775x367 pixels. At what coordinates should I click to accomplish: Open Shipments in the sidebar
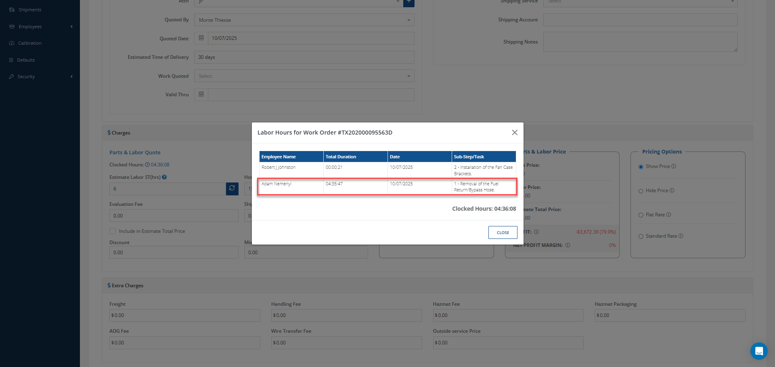coord(29,10)
